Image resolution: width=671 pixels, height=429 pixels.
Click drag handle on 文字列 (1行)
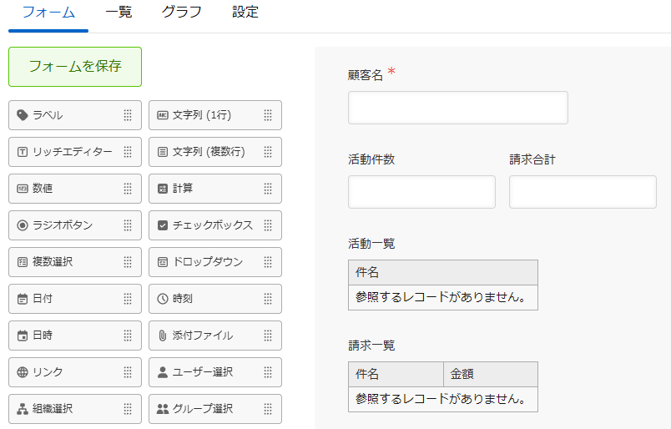coord(268,115)
